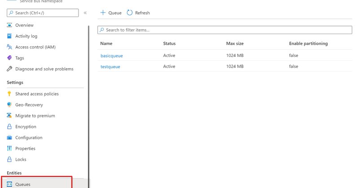Click the plus icon to add Queue

(x=103, y=13)
